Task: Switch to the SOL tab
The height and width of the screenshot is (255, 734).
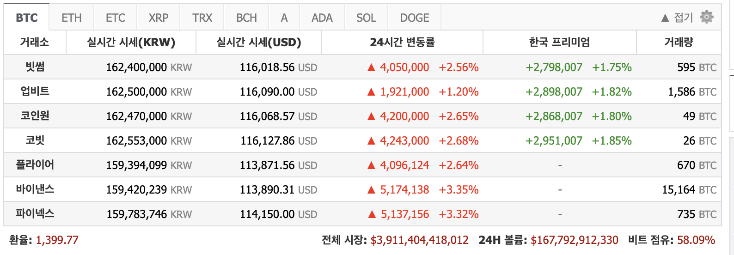Action: tap(366, 18)
